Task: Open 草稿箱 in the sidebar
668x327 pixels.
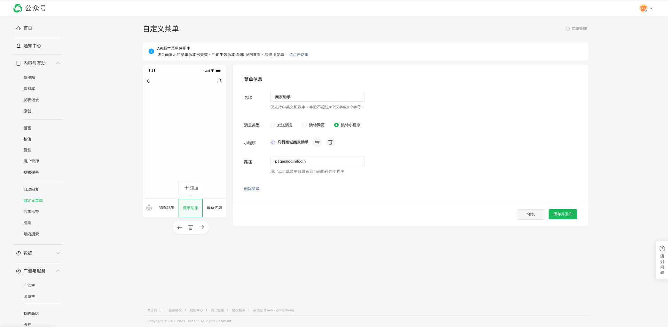Action: 29,77
